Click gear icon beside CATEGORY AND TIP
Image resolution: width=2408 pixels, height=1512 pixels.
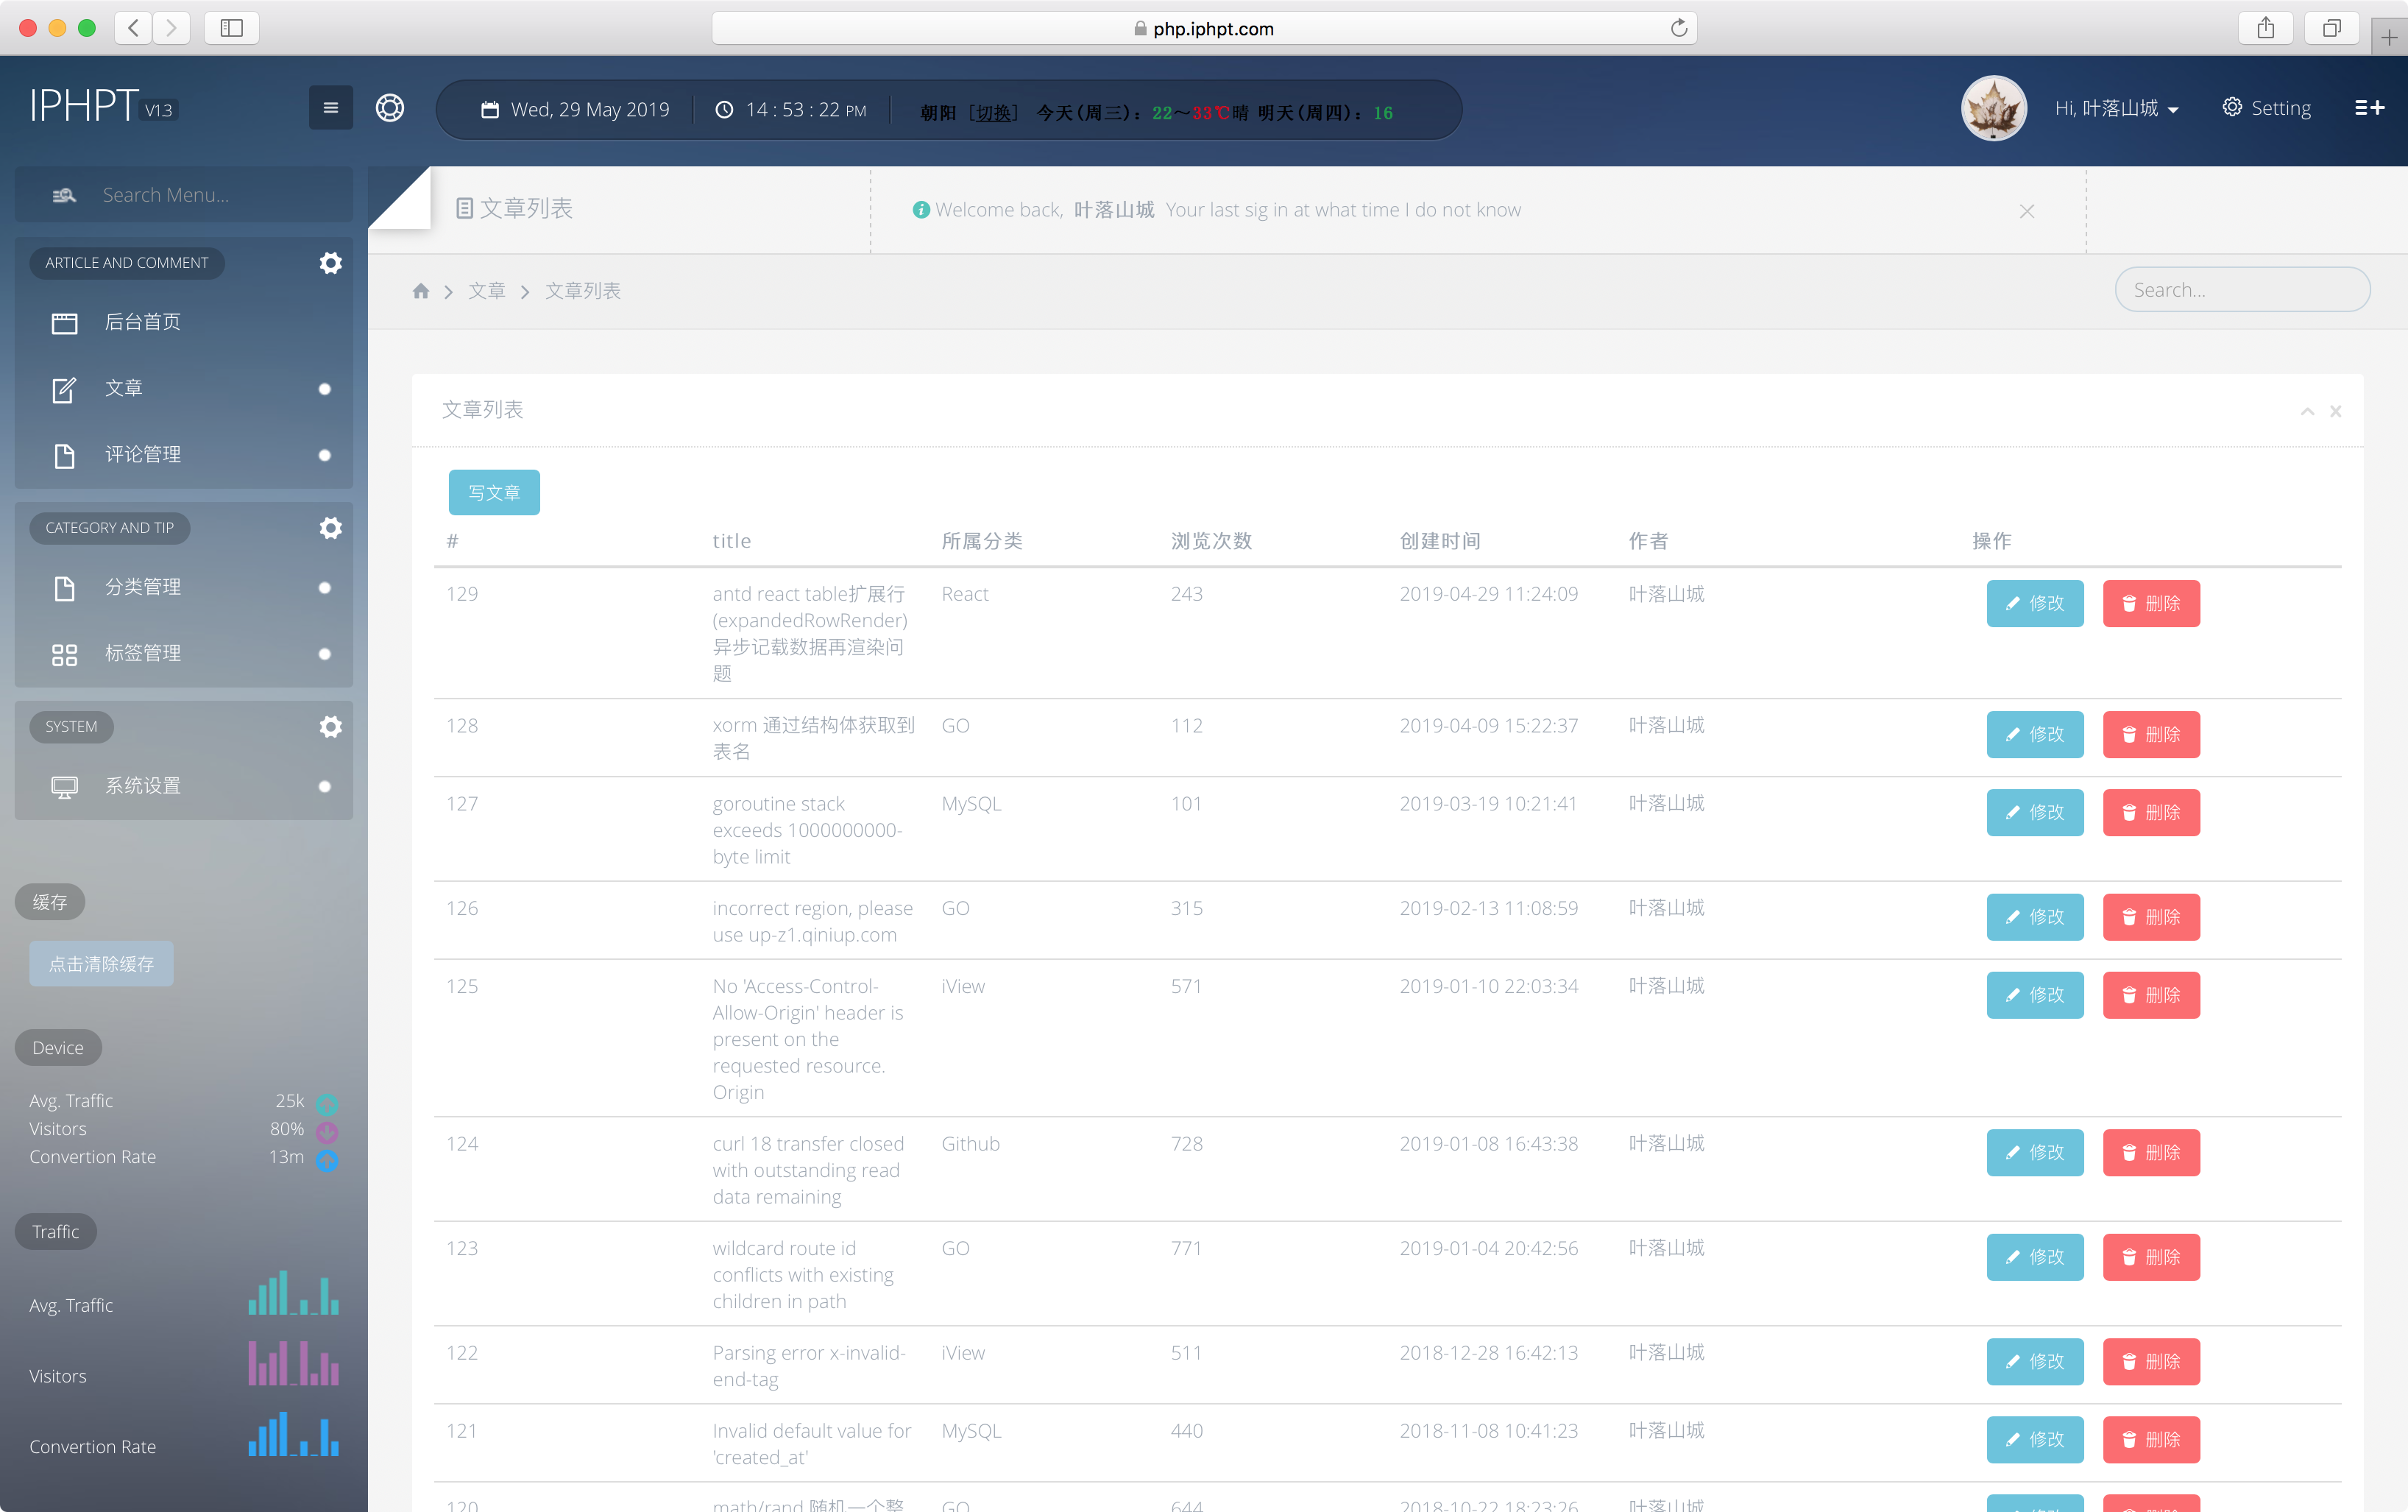coord(330,528)
